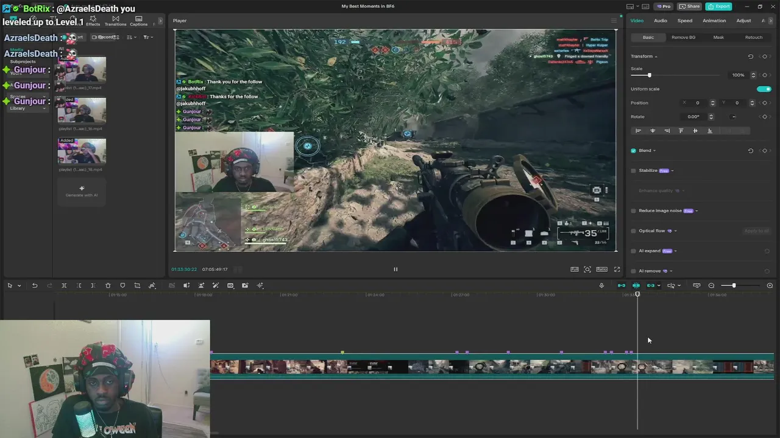The image size is (780, 438).
Task: Click the magic wand AI tool
Action: 216,285
